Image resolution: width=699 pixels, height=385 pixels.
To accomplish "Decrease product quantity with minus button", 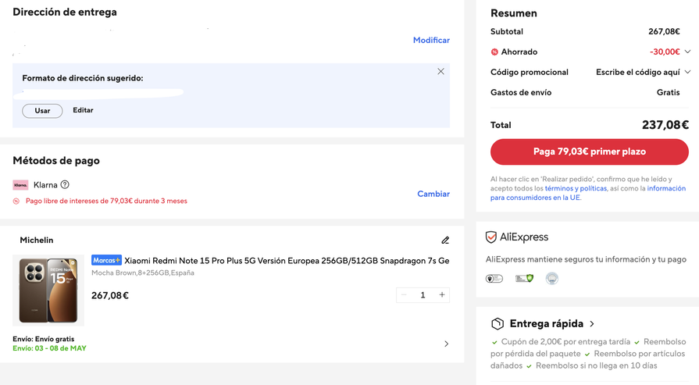I will pyautogui.click(x=404, y=295).
